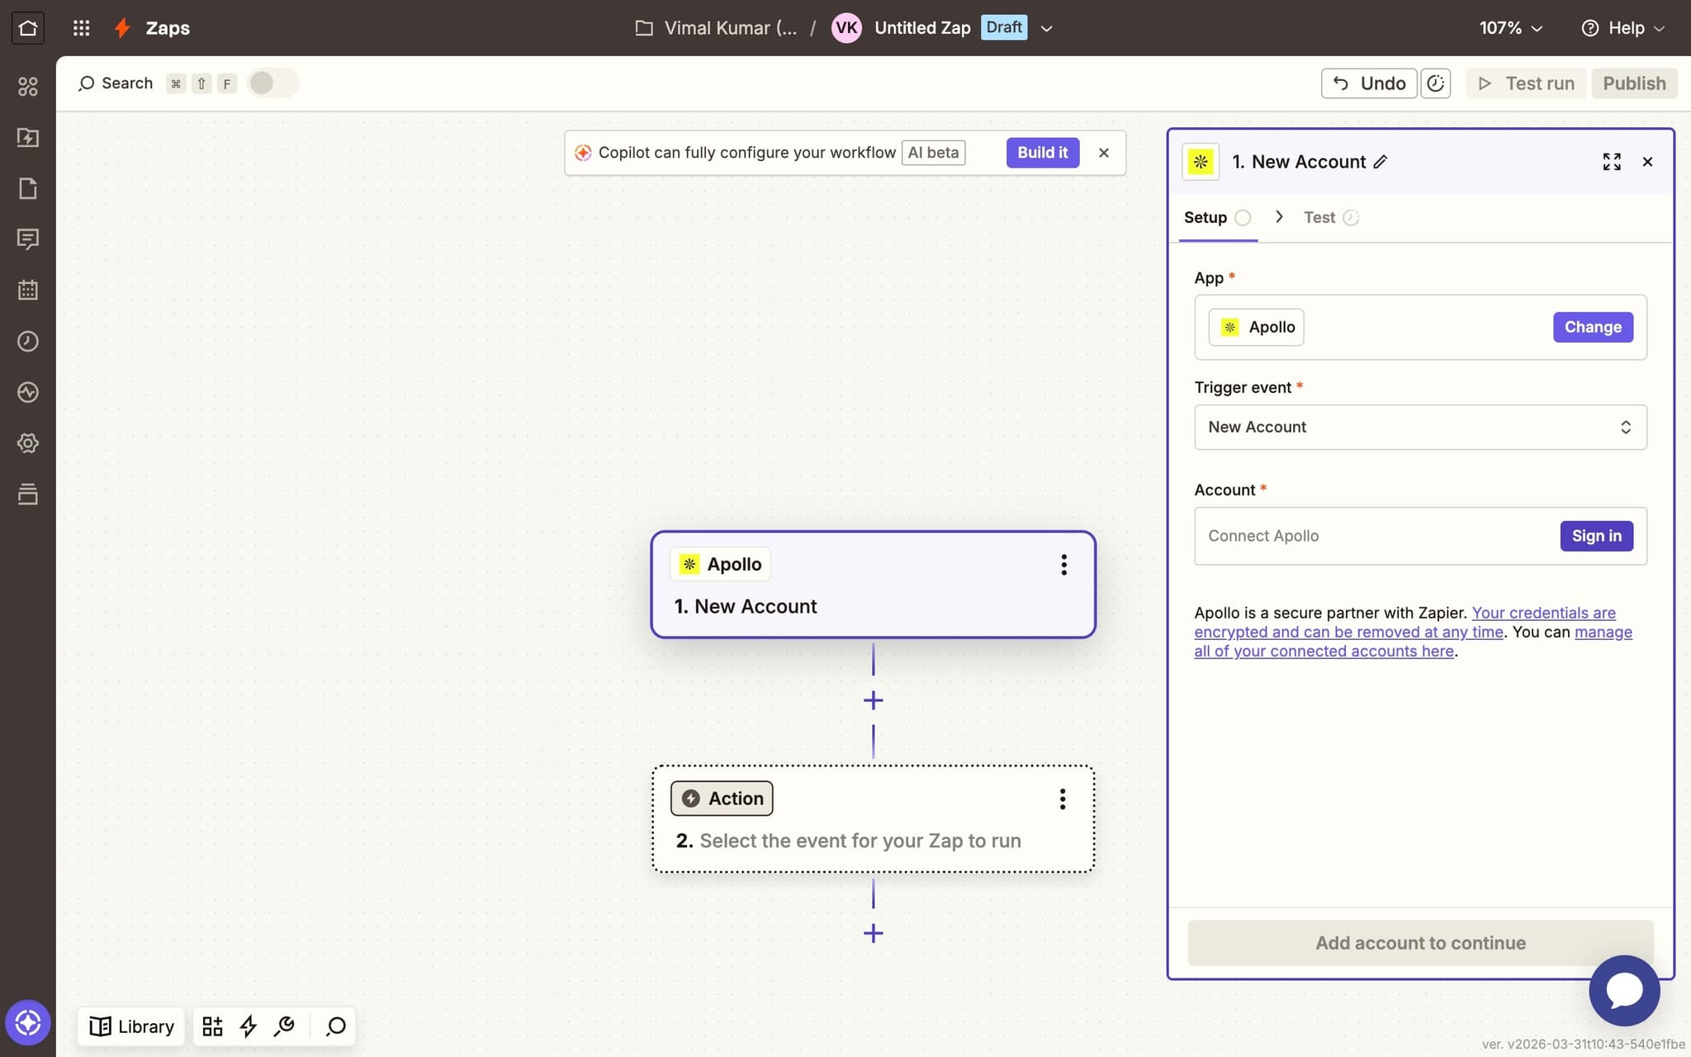Open the Help menu

(x=1620, y=27)
